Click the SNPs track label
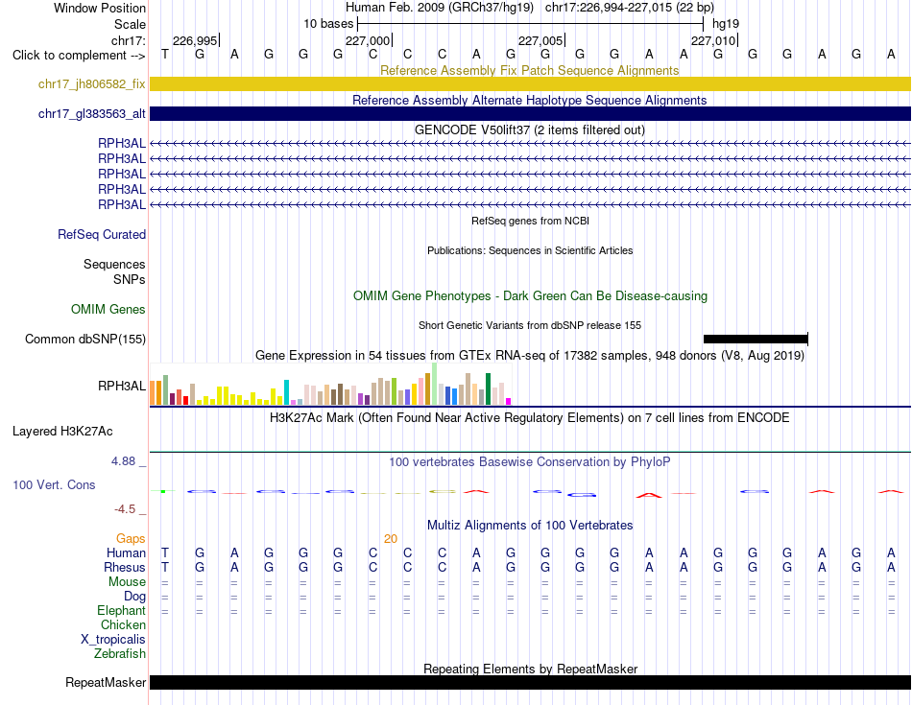 (x=130, y=279)
